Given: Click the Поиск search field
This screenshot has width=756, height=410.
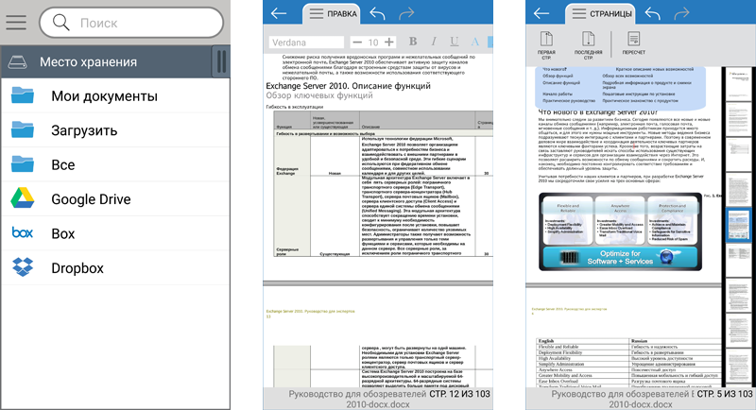Looking at the screenshot, I should click(131, 23).
